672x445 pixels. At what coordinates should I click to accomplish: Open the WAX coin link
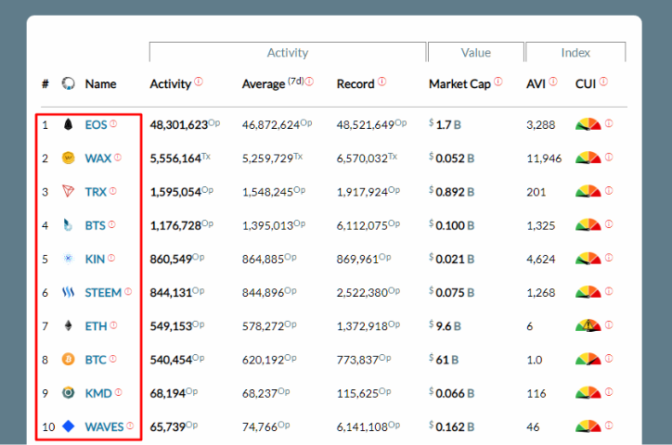pos(98,159)
